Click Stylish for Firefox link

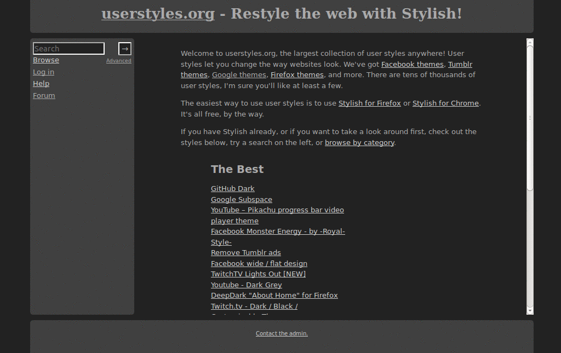pyautogui.click(x=369, y=103)
